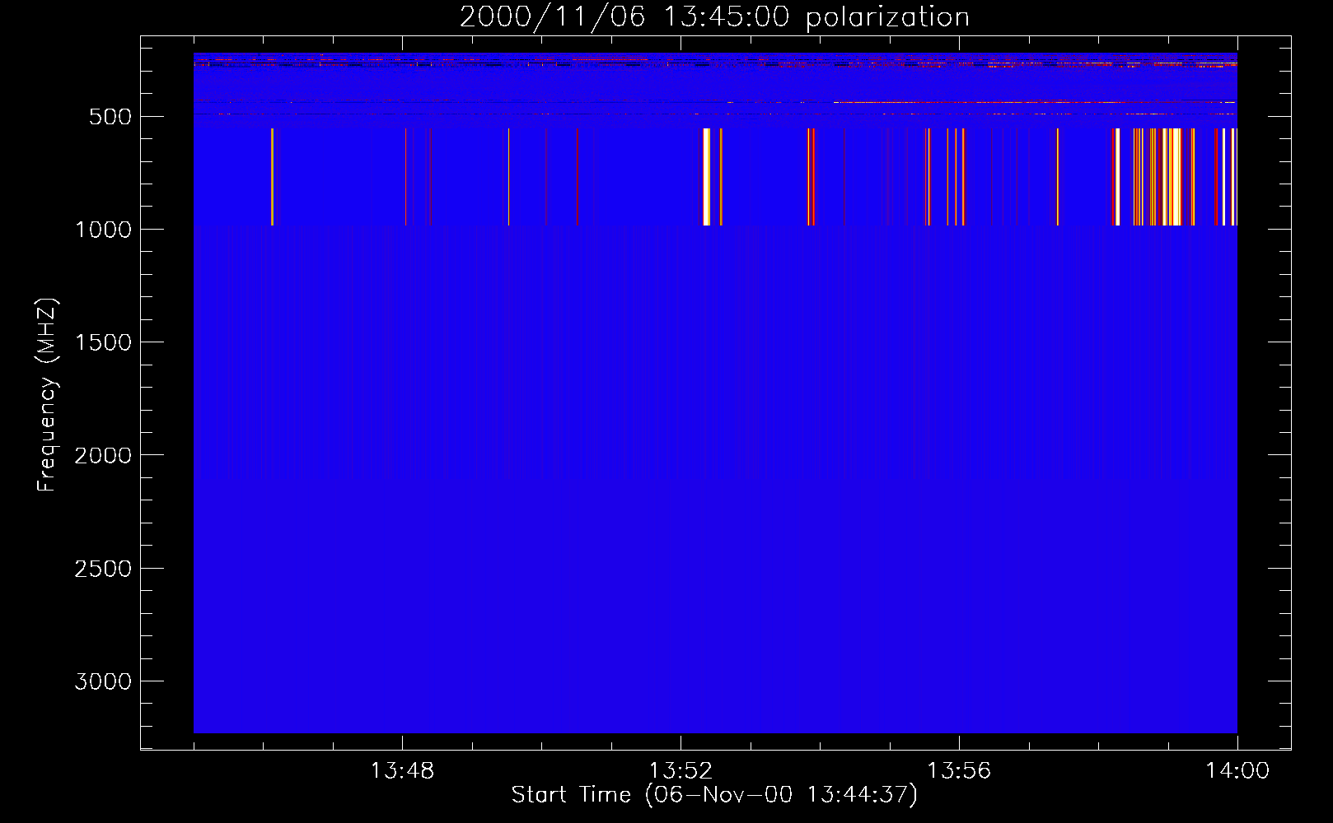Image resolution: width=1333 pixels, height=823 pixels.
Task: Click the 'Frequency (MHZ)' axis label
Action: click(47, 395)
